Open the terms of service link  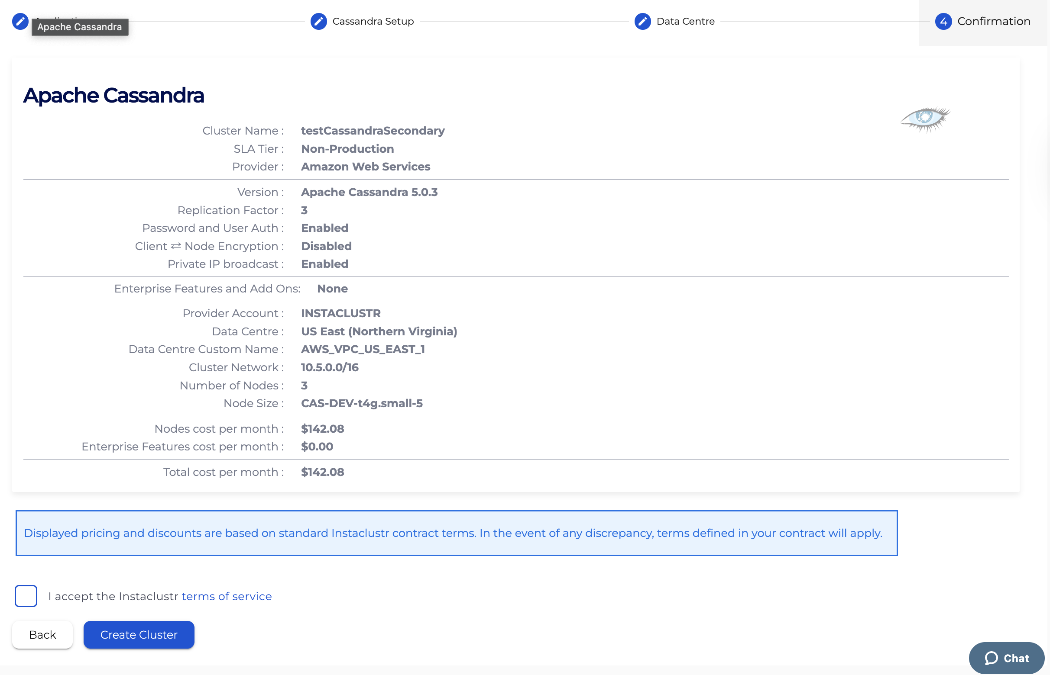227,596
